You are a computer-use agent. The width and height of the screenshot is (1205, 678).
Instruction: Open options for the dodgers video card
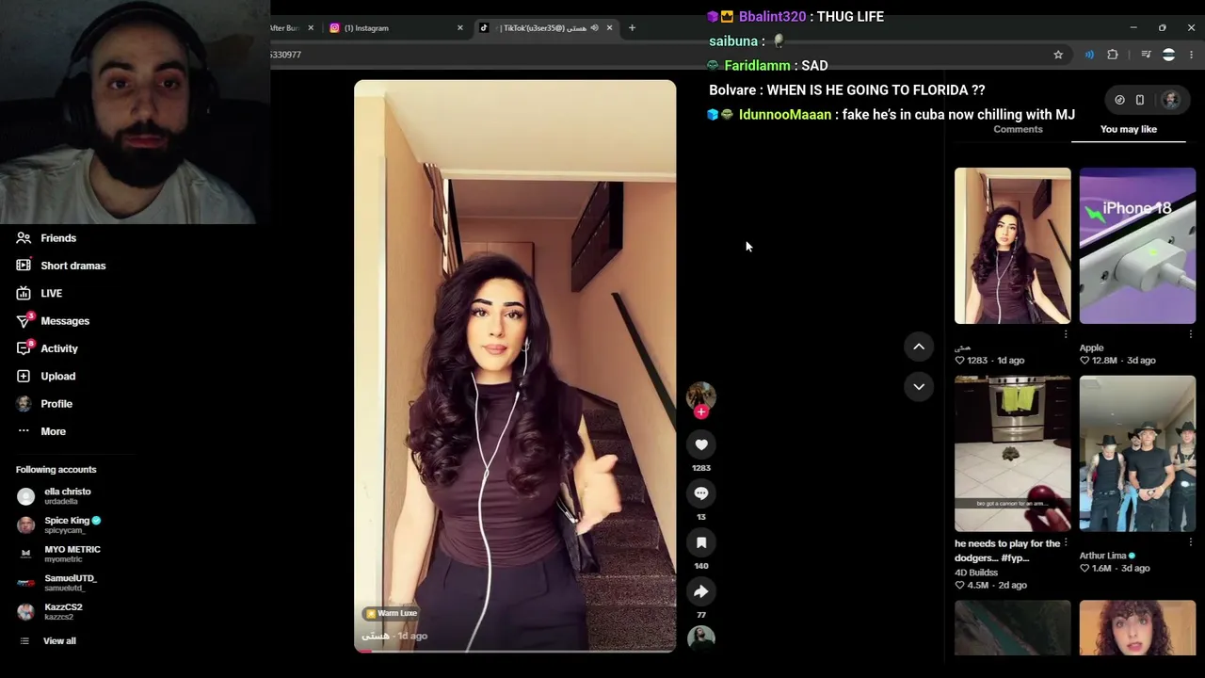pos(1066,543)
